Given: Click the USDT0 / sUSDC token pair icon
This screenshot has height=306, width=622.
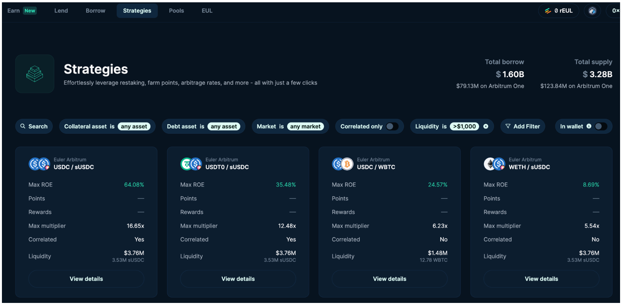Looking at the screenshot, I should coord(191,164).
